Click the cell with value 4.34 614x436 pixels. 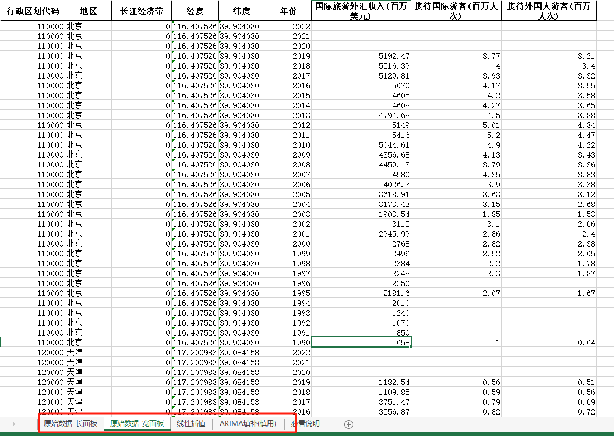pos(549,125)
